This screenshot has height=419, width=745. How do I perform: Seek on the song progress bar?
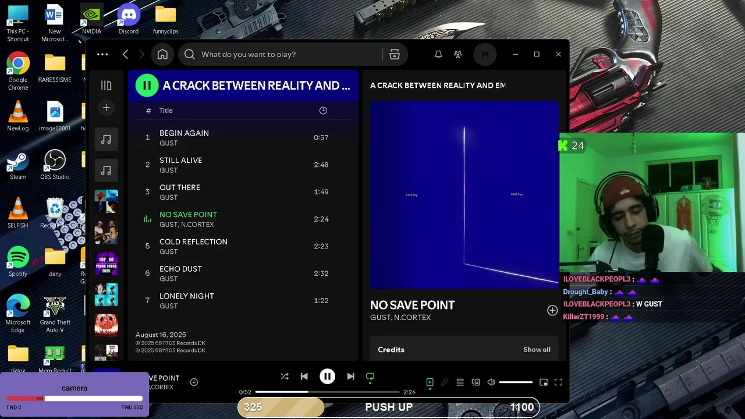tap(327, 392)
